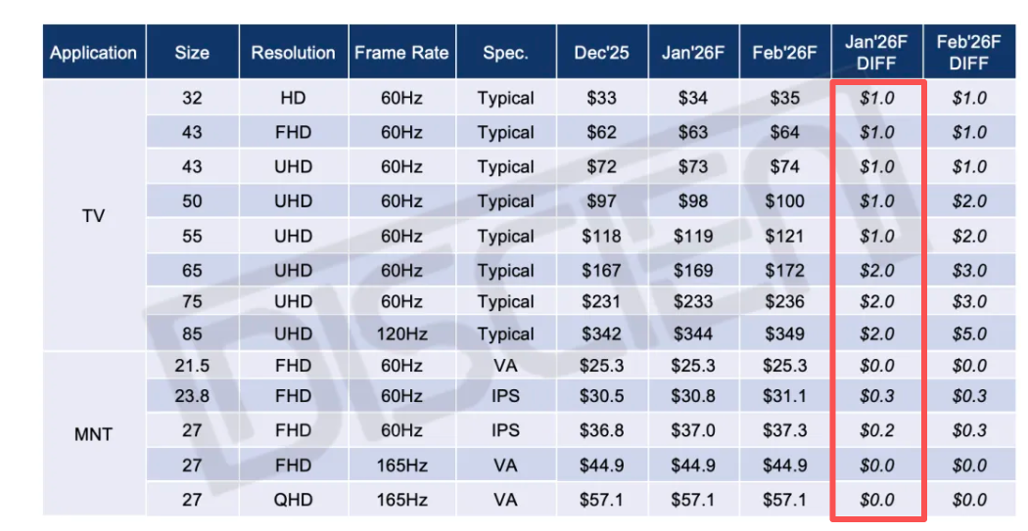Screen dimensions: 1028x531
Task: Select the "Dec'25" column header
Action: coord(601,53)
